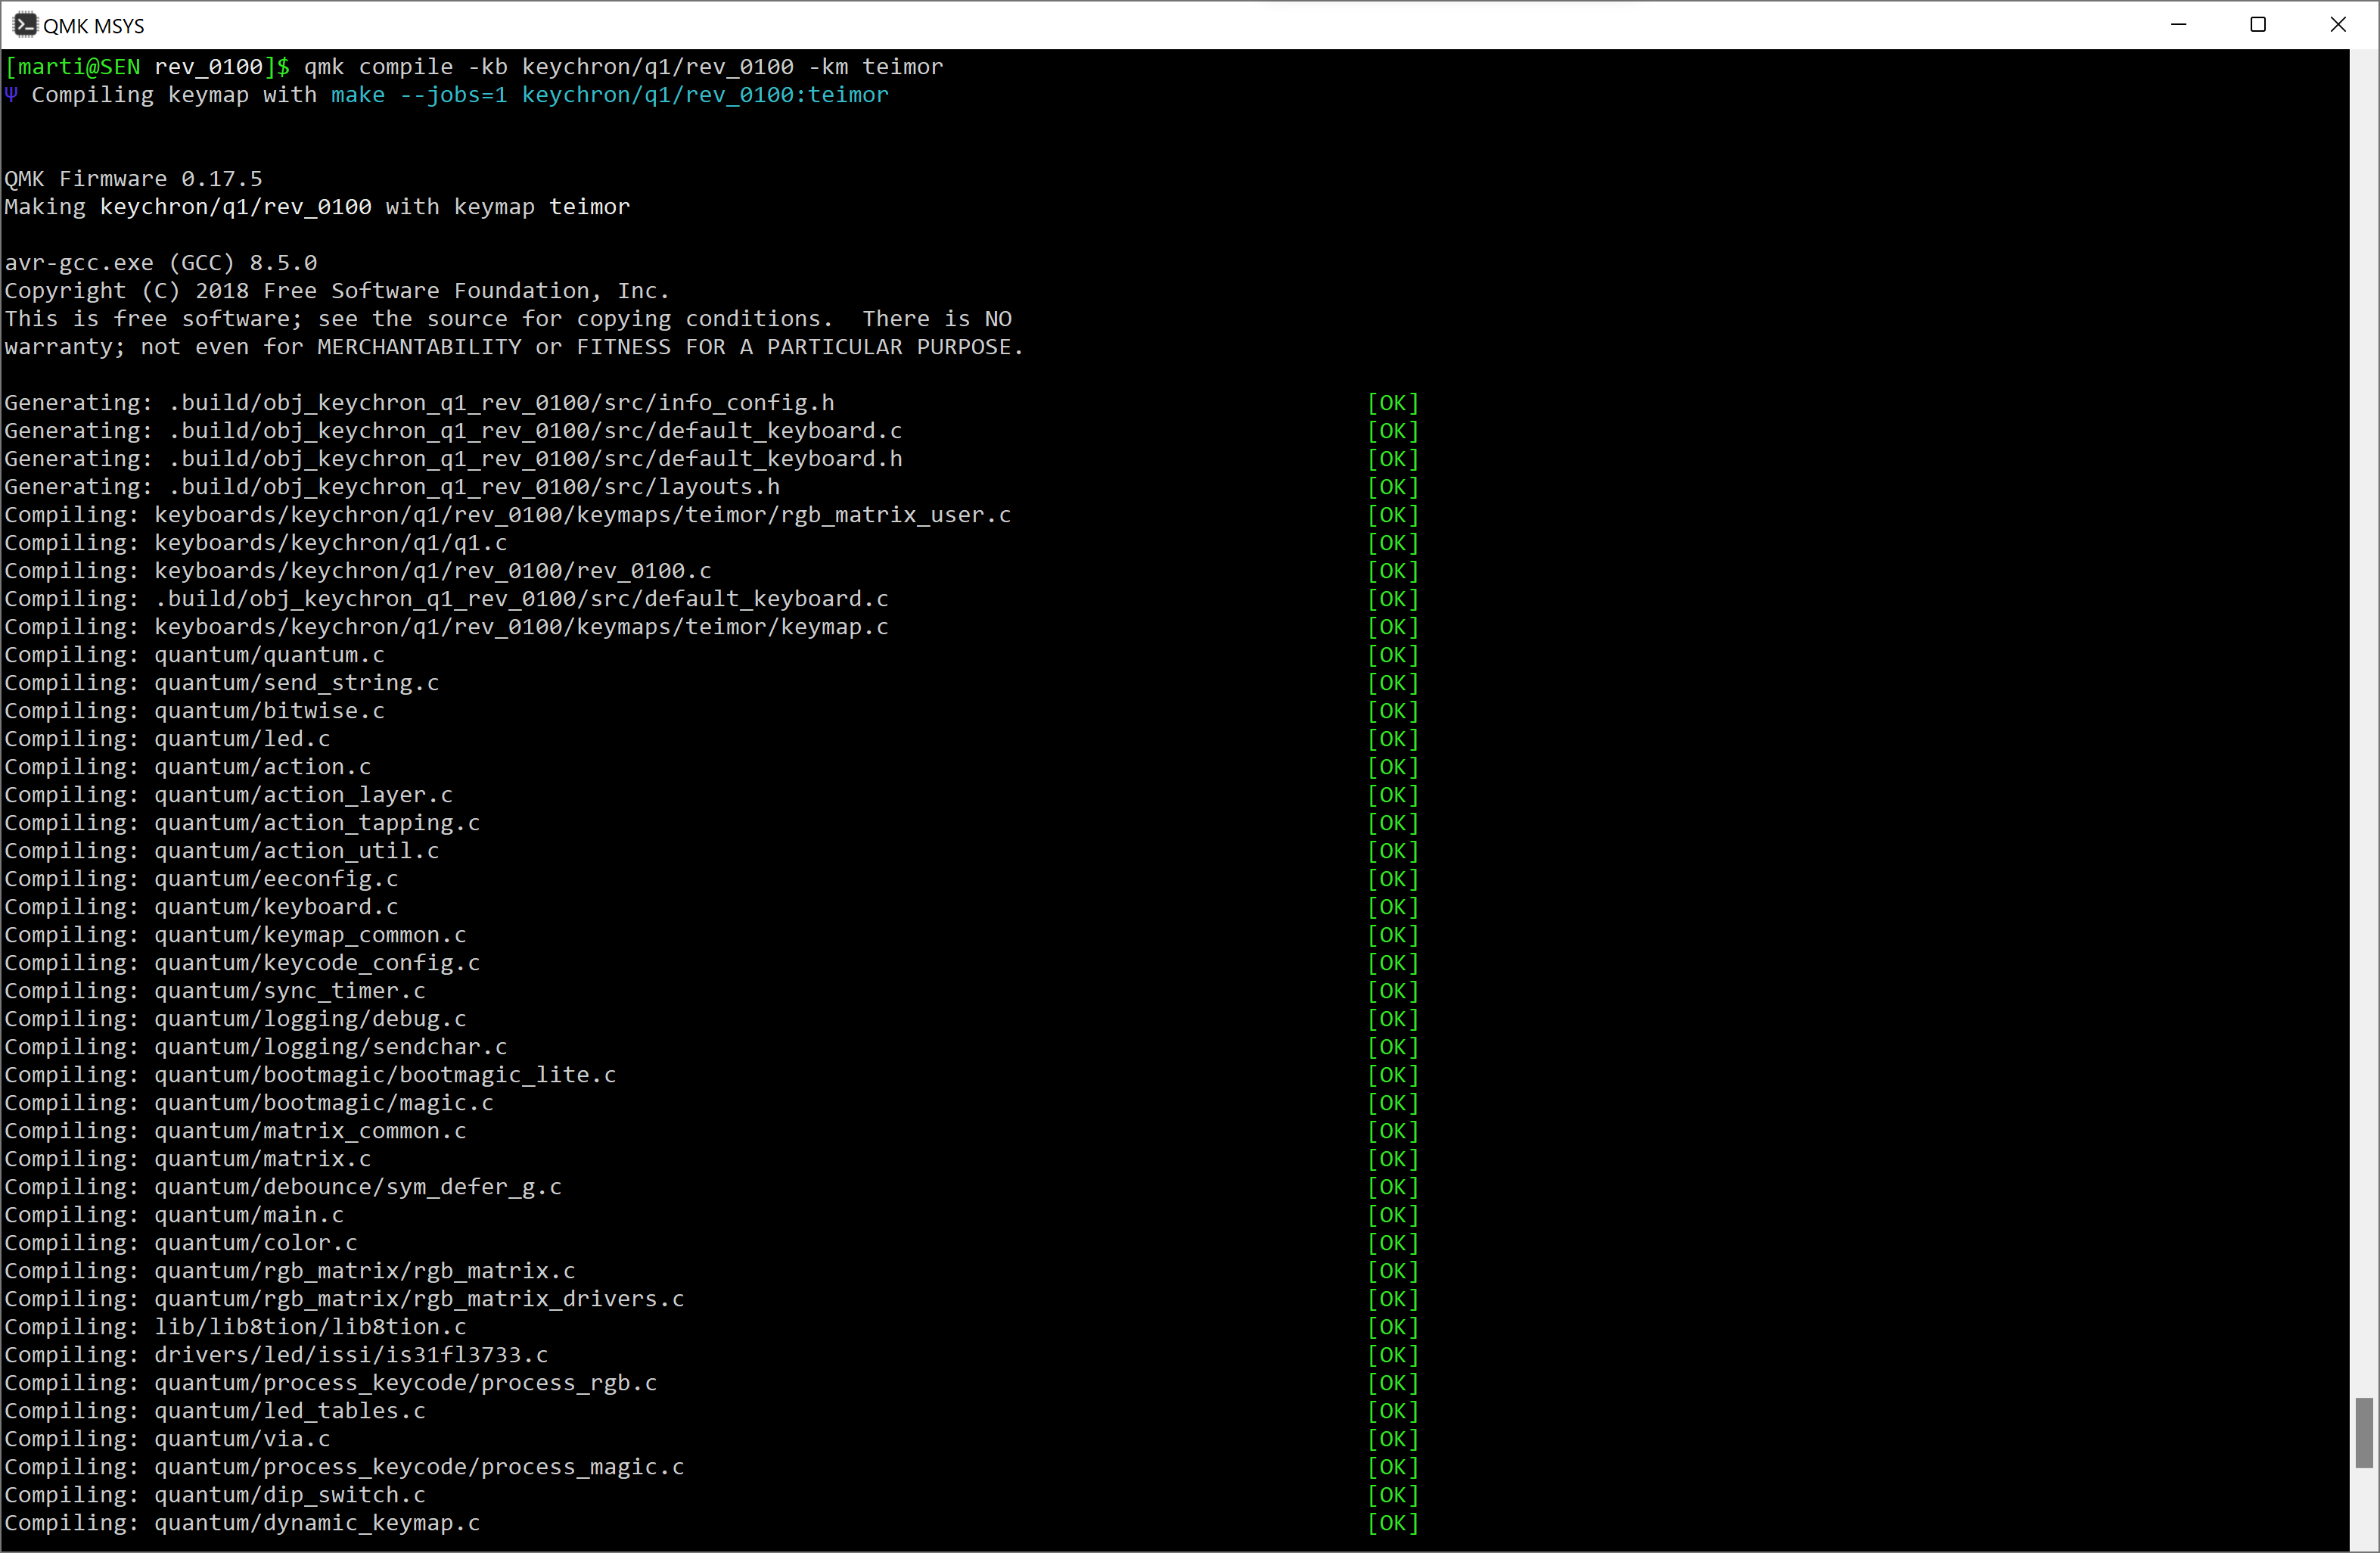Click the quantum/logging/debug.c line
Screen dimensions: 2380x1553
[x=235, y=1019]
